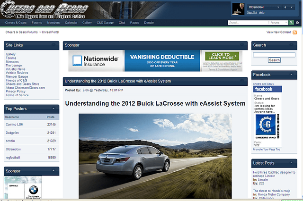Collapse the left Sponsor block
This screenshot has width=303, height=201.
[x=53, y=171]
